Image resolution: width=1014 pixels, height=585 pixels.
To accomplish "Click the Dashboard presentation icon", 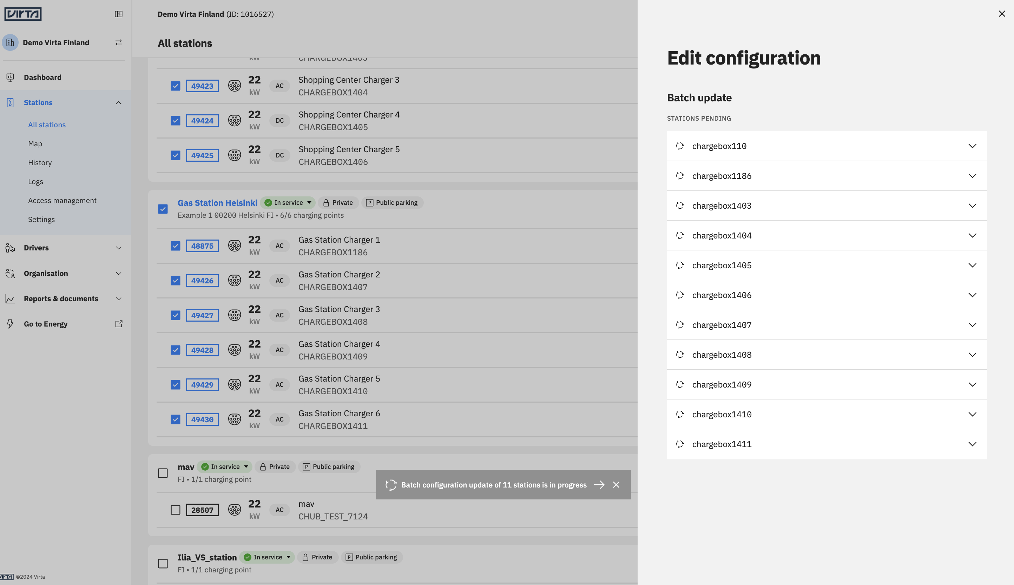I will [10, 77].
